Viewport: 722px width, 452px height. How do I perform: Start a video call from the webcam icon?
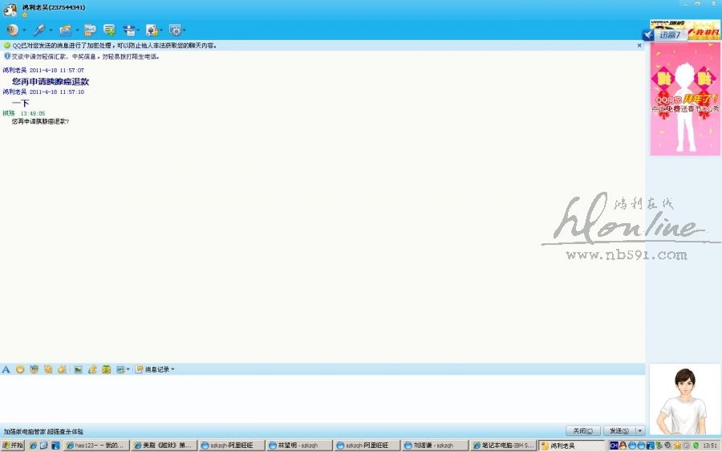pyautogui.click(x=13, y=30)
